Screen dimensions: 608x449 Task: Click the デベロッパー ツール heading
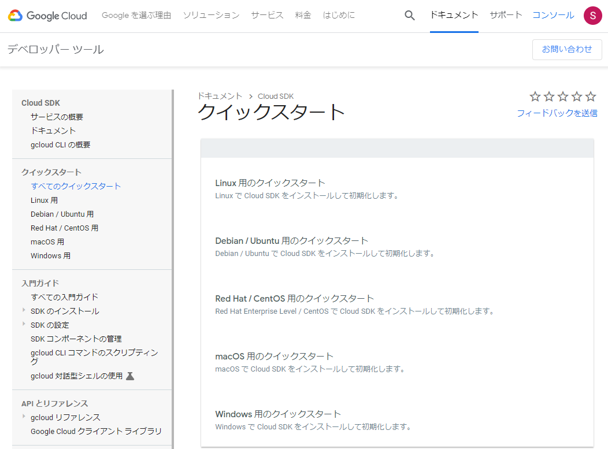pos(55,50)
